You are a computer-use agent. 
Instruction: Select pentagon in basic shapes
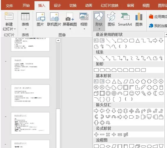coord(143,82)
